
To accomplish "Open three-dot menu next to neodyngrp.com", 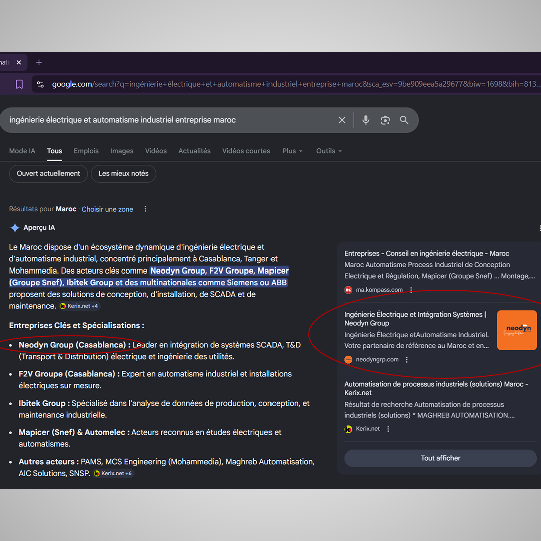I will tap(407, 360).
